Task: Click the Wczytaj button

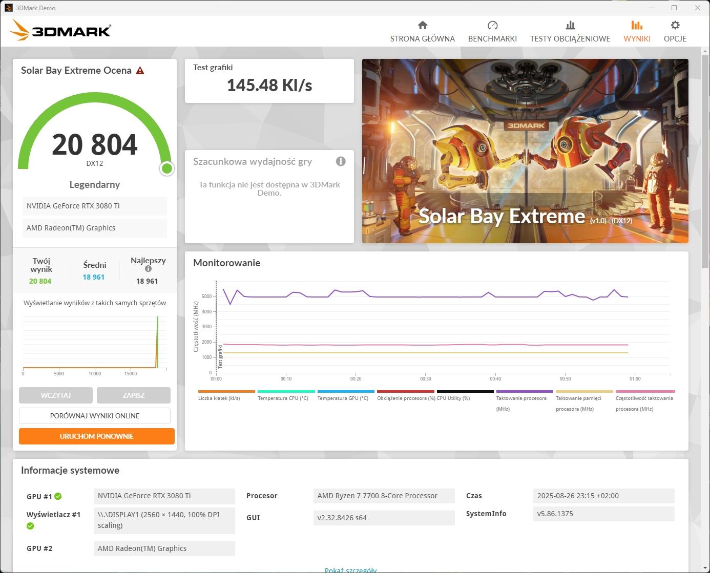Action: (56, 395)
